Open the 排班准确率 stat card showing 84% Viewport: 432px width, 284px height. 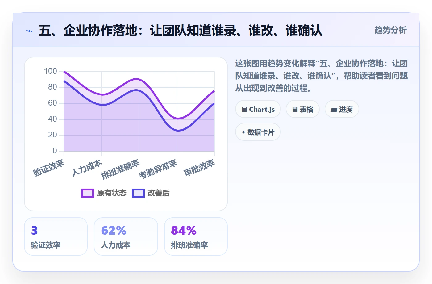[196, 236]
